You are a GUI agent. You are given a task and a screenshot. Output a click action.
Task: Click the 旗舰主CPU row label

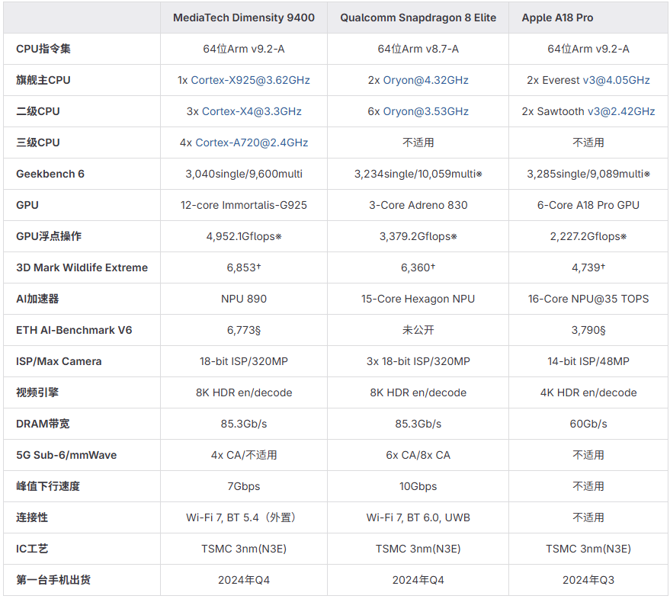point(43,80)
